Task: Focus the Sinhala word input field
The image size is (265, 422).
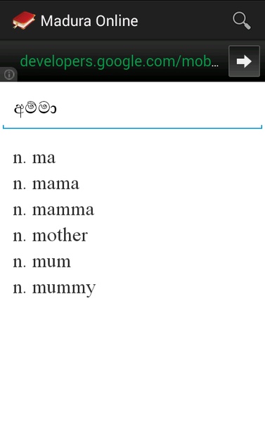Action: tap(132, 109)
